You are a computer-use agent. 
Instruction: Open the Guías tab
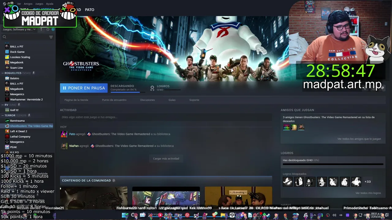(x=172, y=100)
